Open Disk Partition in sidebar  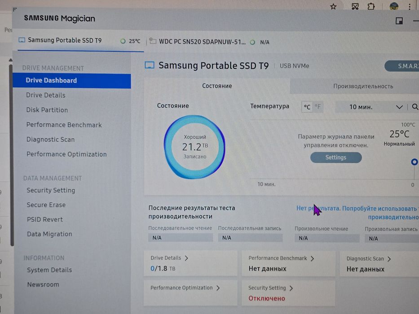(x=47, y=110)
